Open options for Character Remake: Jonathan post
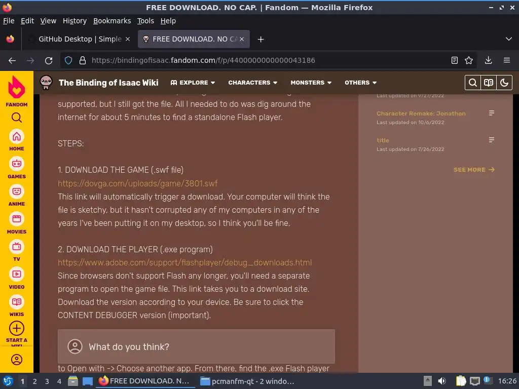Viewport: 519px width, 389px height. (492, 113)
